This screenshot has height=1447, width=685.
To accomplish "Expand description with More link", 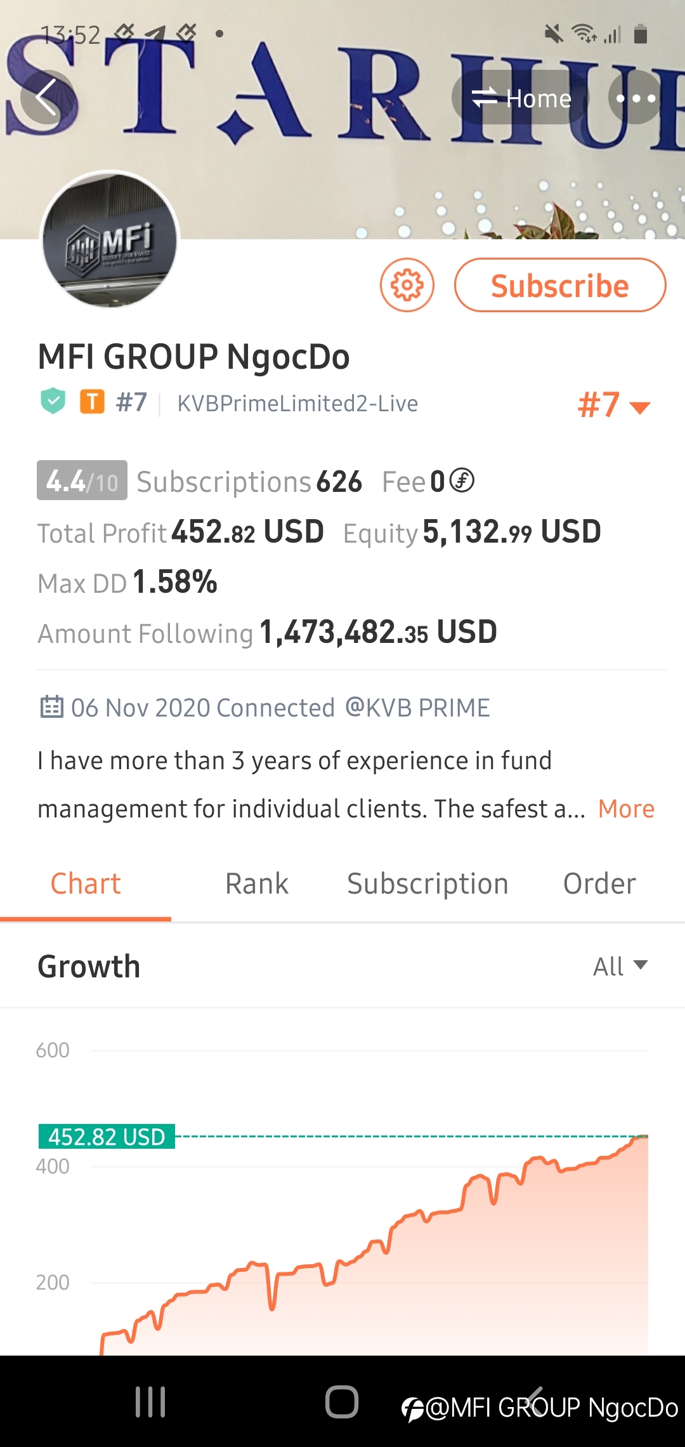I will pos(626,809).
